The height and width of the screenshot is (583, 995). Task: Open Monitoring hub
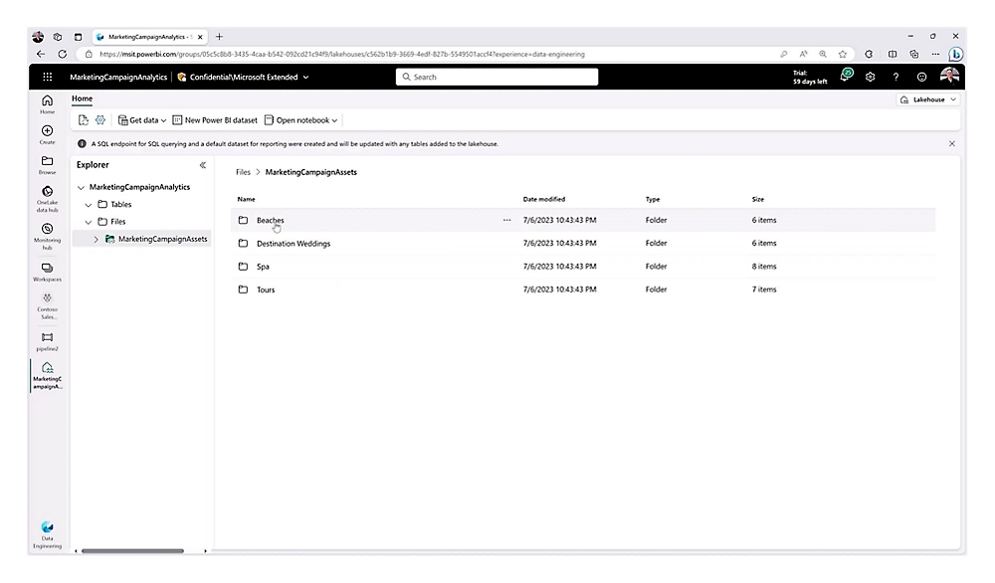(47, 236)
